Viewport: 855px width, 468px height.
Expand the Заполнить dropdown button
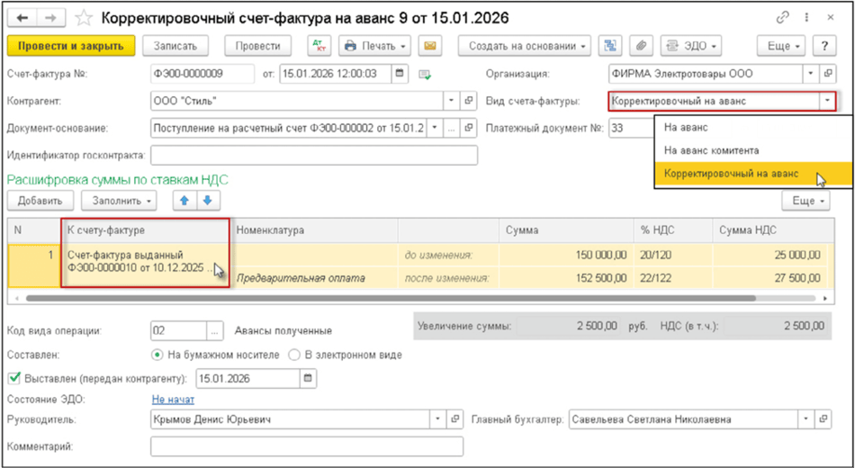[118, 201]
